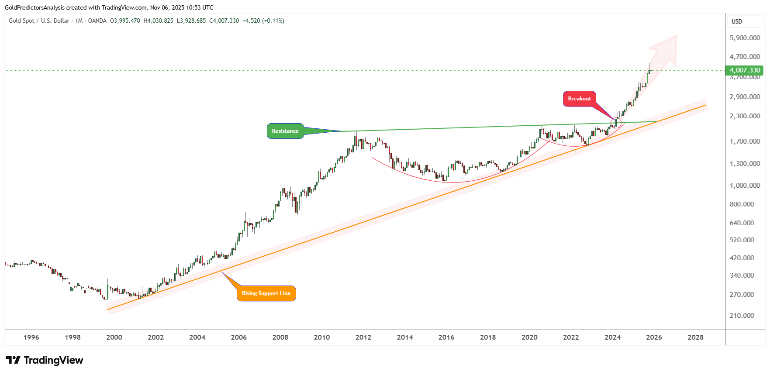Viewport: 770px width, 375px height.
Task: Select the green Resistance callout label
Action: point(285,131)
